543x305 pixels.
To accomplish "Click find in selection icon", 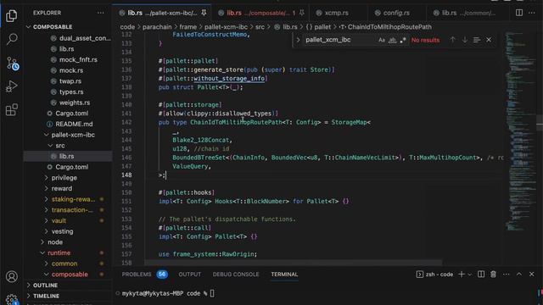I will click(477, 40).
